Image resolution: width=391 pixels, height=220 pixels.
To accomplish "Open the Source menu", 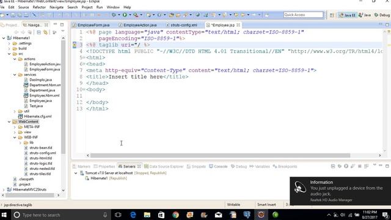I will [x=23, y=7].
